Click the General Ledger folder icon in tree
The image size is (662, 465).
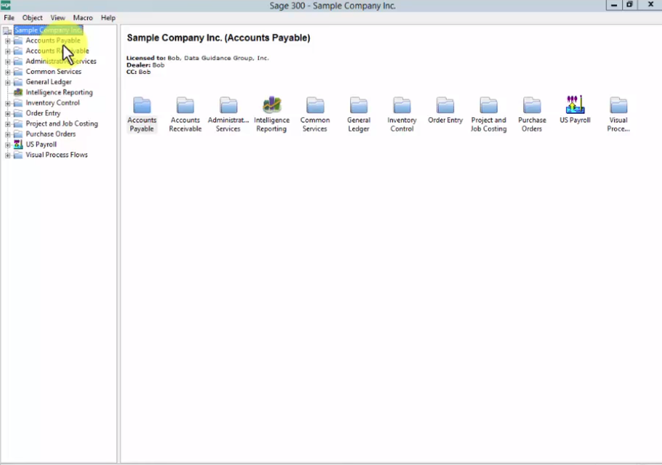point(18,82)
